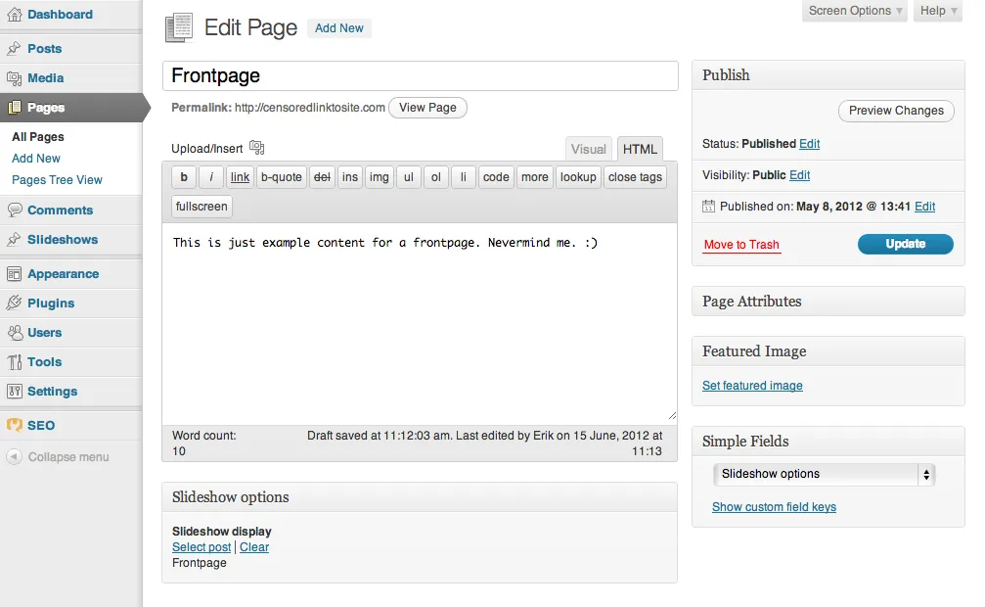
Task: Insert an image using the img tool
Action: 379,176
